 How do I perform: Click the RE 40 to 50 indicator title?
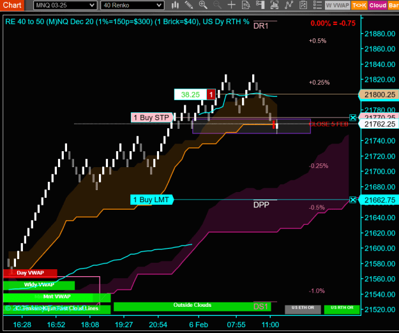click(127, 22)
